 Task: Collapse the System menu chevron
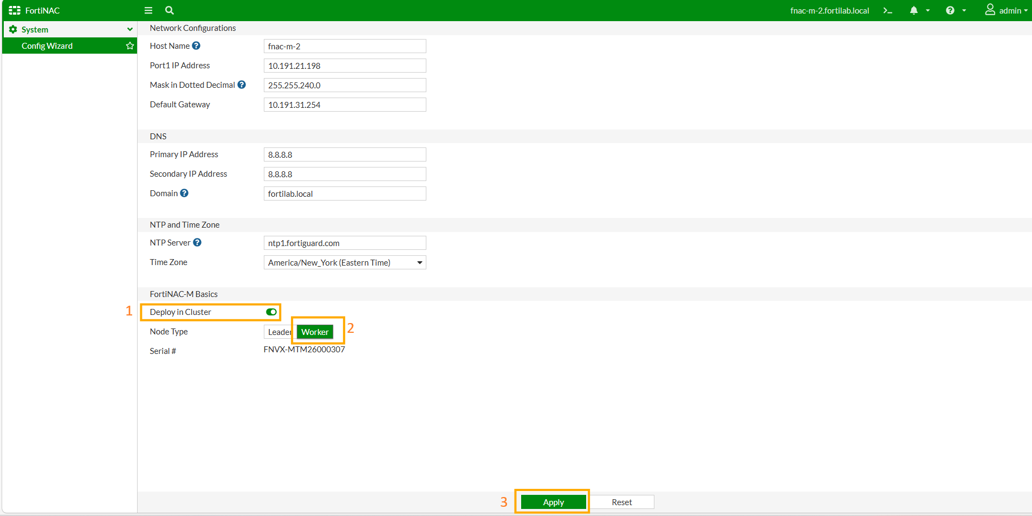(x=130, y=29)
